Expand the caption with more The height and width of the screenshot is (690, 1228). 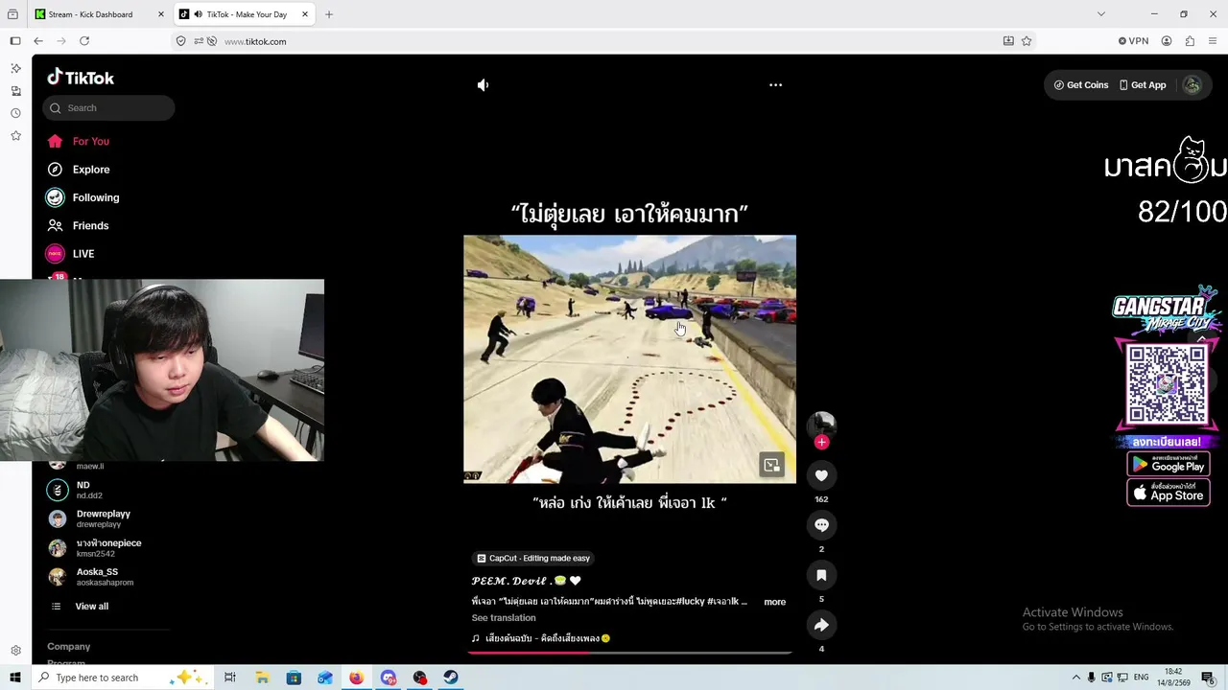point(774,602)
